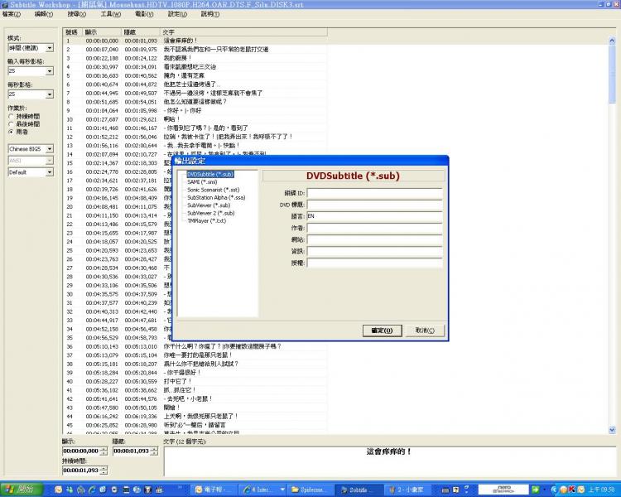Focus the copyright (授權) input field
The height and width of the screenshot is (497, 621).
tap(374, 263)
